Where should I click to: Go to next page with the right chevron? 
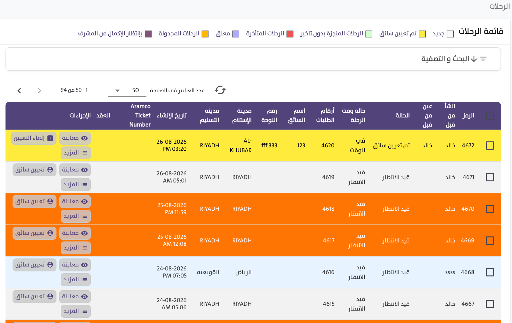click(39, 90)
